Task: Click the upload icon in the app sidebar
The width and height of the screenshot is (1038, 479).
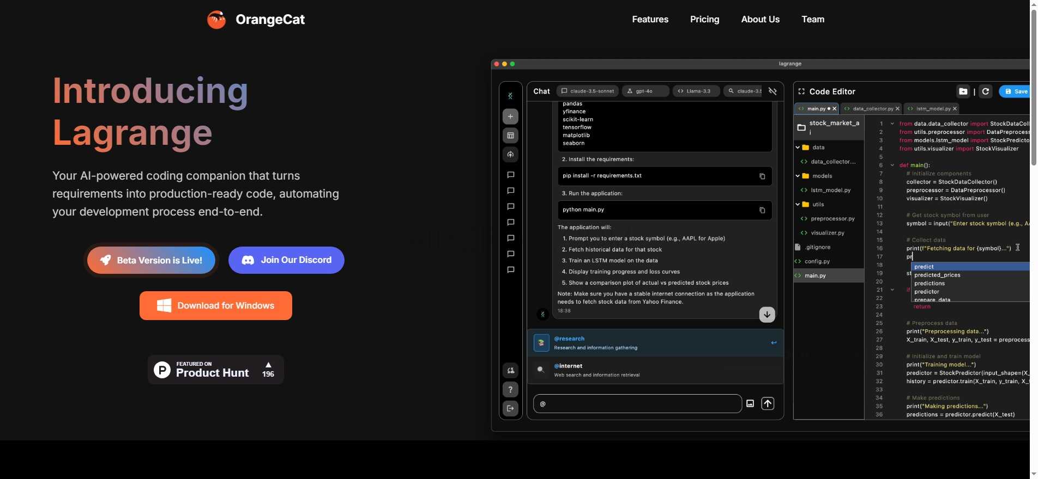Action: click(x=510, y=155)
